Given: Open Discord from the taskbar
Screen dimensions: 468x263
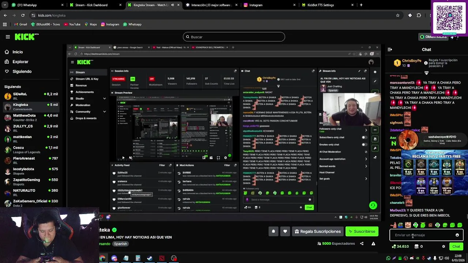Looking at the screenshot, I should (x=114, y=258).
